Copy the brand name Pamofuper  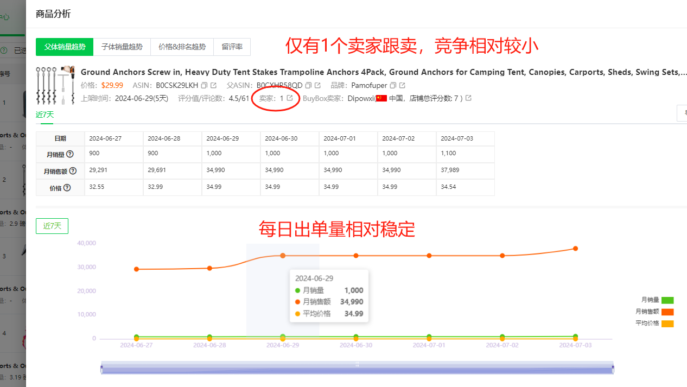coord(393,86)
